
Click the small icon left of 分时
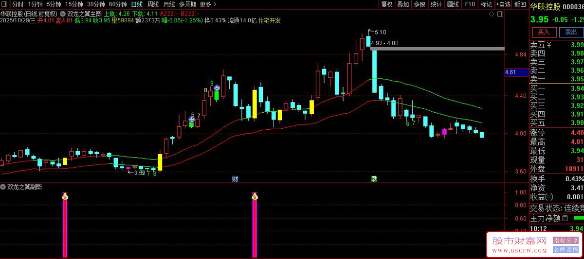click(5, 4)
